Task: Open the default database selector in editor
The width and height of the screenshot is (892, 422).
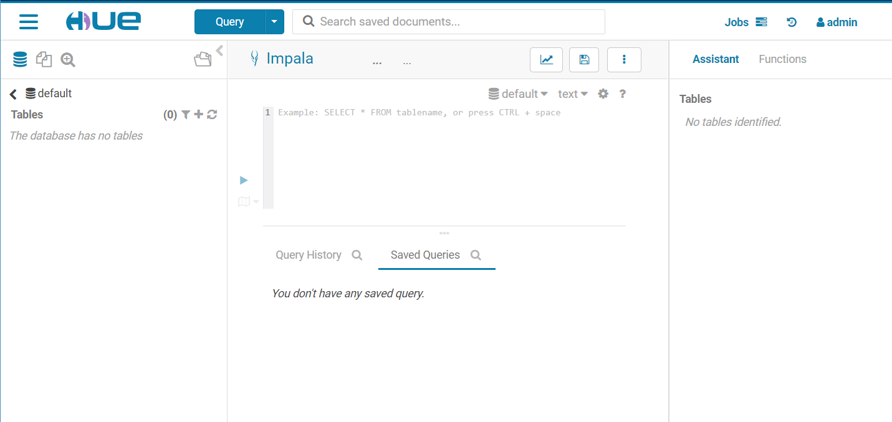Action: pyautogui.click(x=518, y=94)
